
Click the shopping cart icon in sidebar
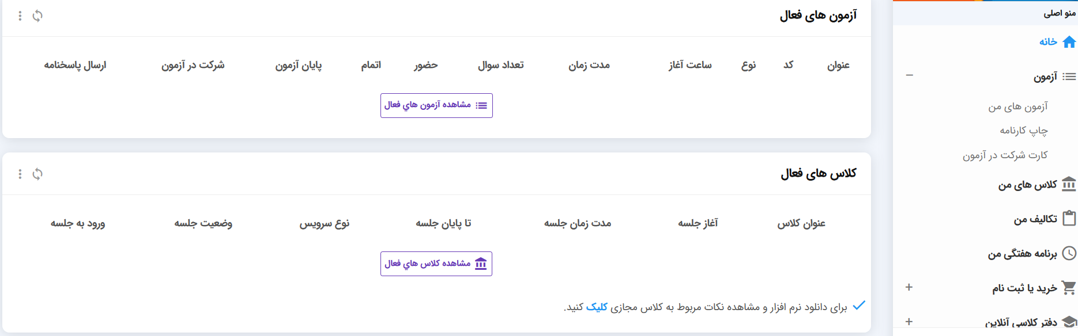coord(1069,288)
